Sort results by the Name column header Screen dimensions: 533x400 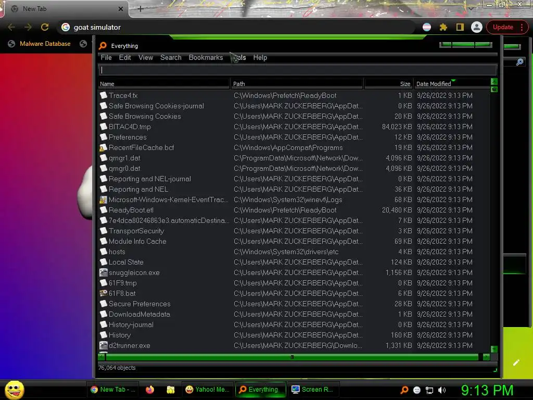(164, 84)
